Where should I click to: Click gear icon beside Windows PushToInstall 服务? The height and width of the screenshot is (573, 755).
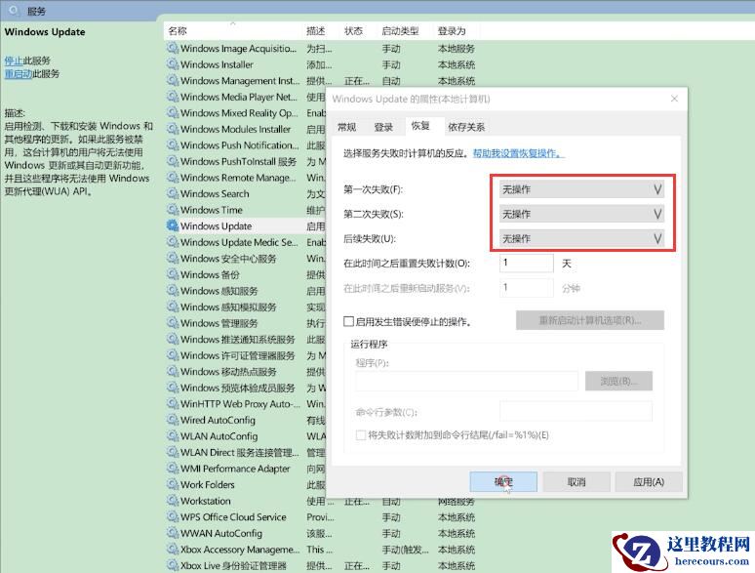pos(173,161)
